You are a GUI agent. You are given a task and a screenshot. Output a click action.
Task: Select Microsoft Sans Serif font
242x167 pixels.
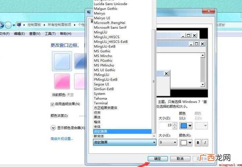110,27
